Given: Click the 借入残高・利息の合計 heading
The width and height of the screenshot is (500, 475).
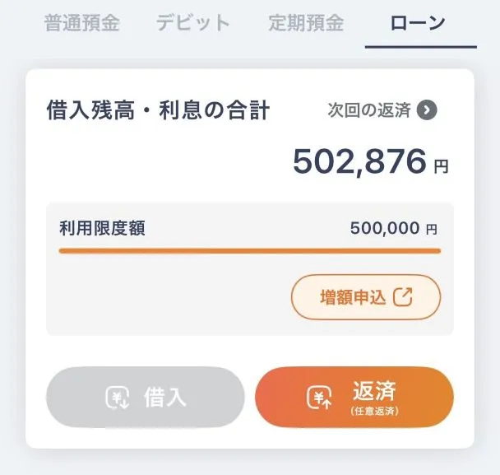Looking at the screenshot, I should pos(158,111).
